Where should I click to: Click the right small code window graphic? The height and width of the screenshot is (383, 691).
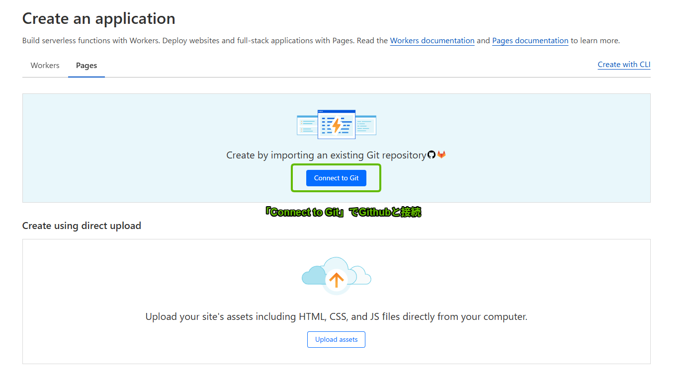pyautogui.click(x=366, y=125)
